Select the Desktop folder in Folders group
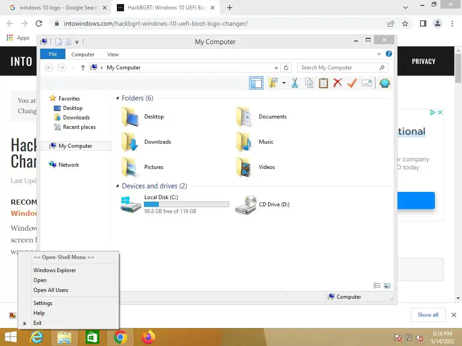The height and width of the screenshot is (346, 462). pos(143,117)
